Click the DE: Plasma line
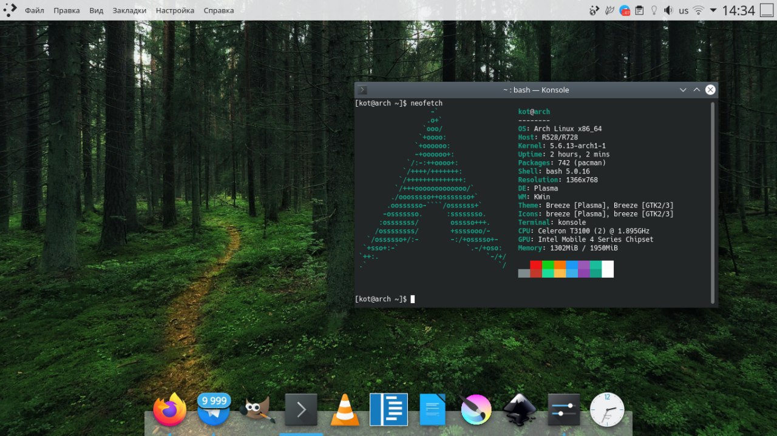The height and width of the screenshot is (436, 777). 538,188
